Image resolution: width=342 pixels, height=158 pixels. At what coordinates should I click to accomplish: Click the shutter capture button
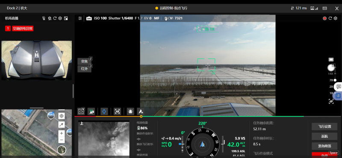coord(331,68)
